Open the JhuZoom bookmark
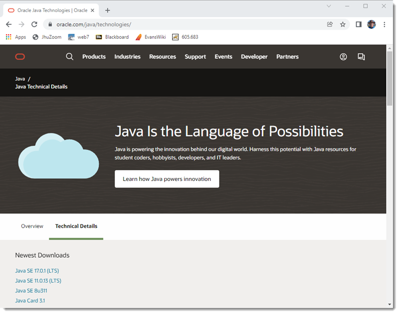Image resolution: width=399 pixels, height=314 pixels. (47, 37)
